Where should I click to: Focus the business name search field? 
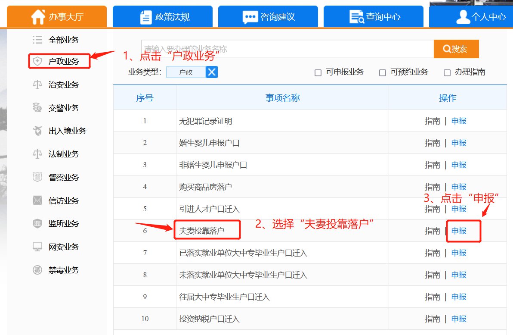pos(287,49)
